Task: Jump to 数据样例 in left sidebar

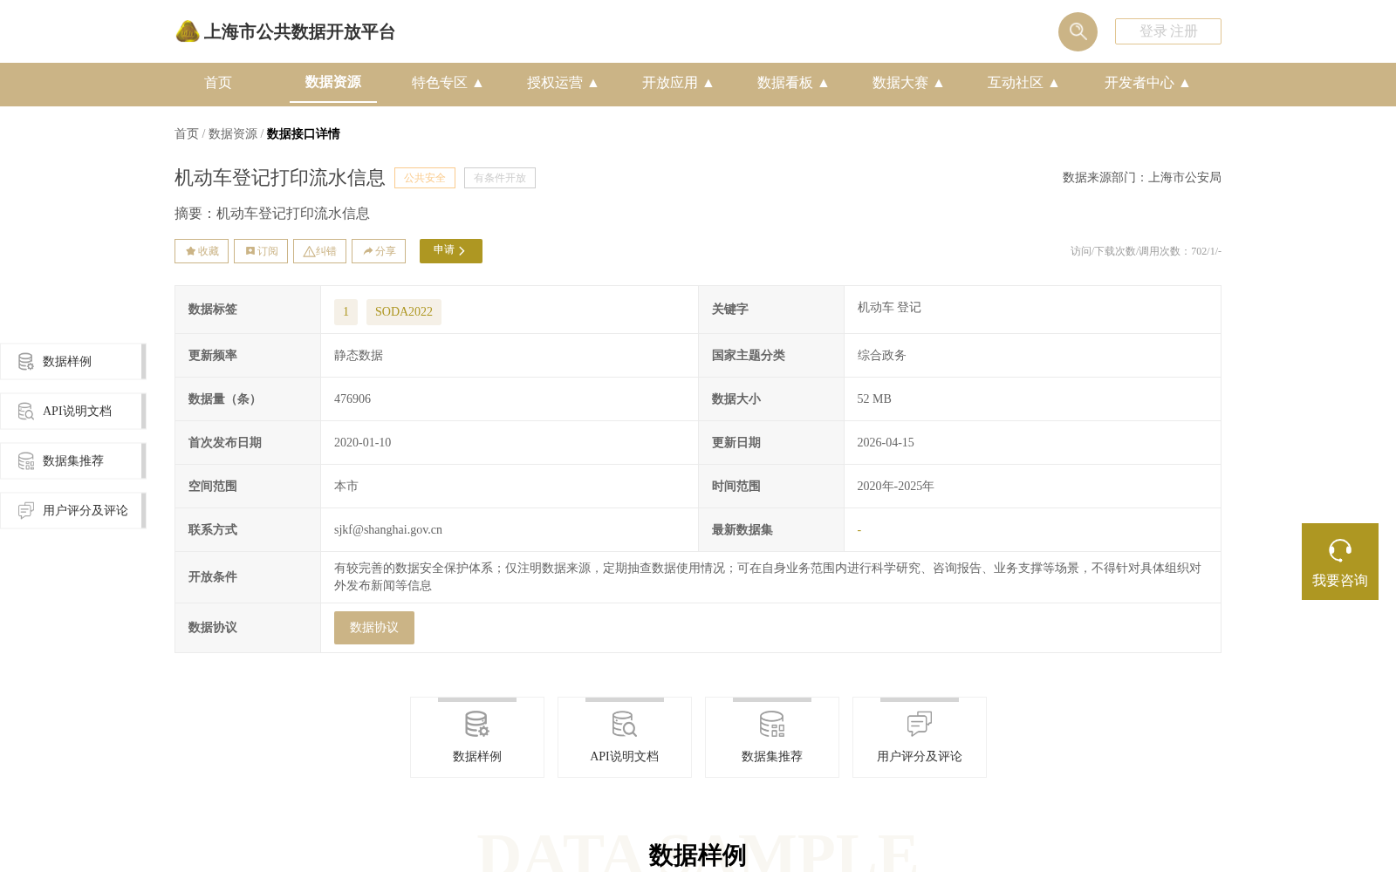Action: (x=73, y=362)
